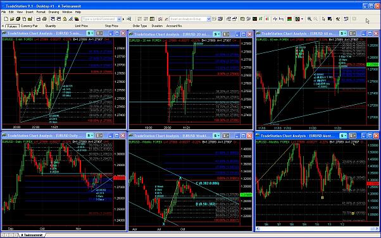The image size is (381, 238).
Task: Open the Edit menu
Action: [11, 12]
